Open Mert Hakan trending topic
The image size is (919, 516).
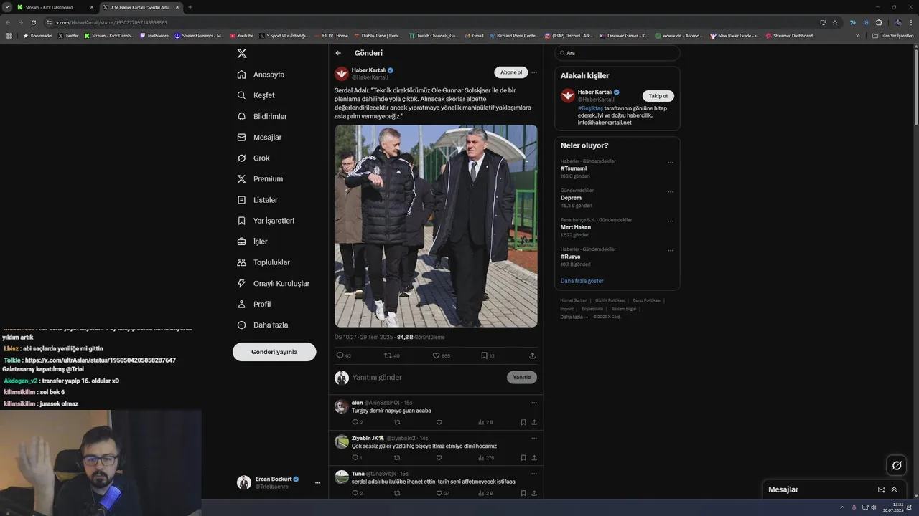click(576, 227)
